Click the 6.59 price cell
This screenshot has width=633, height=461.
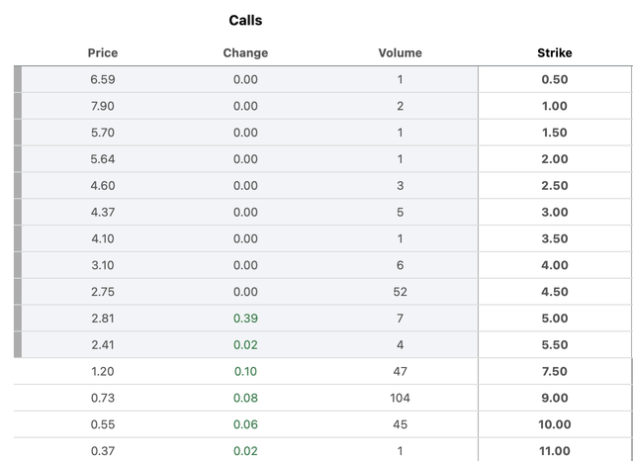click(x=103, y=79)
